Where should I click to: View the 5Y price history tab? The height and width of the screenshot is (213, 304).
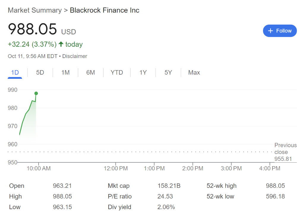168,73
